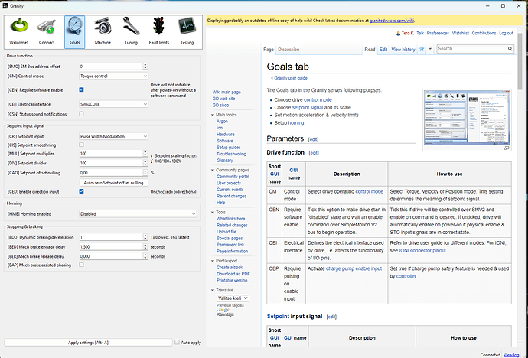Click the SM Bus address offset field
The image size is (528, 358).
111,67
